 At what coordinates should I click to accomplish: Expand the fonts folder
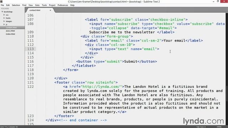click(4, 18)
